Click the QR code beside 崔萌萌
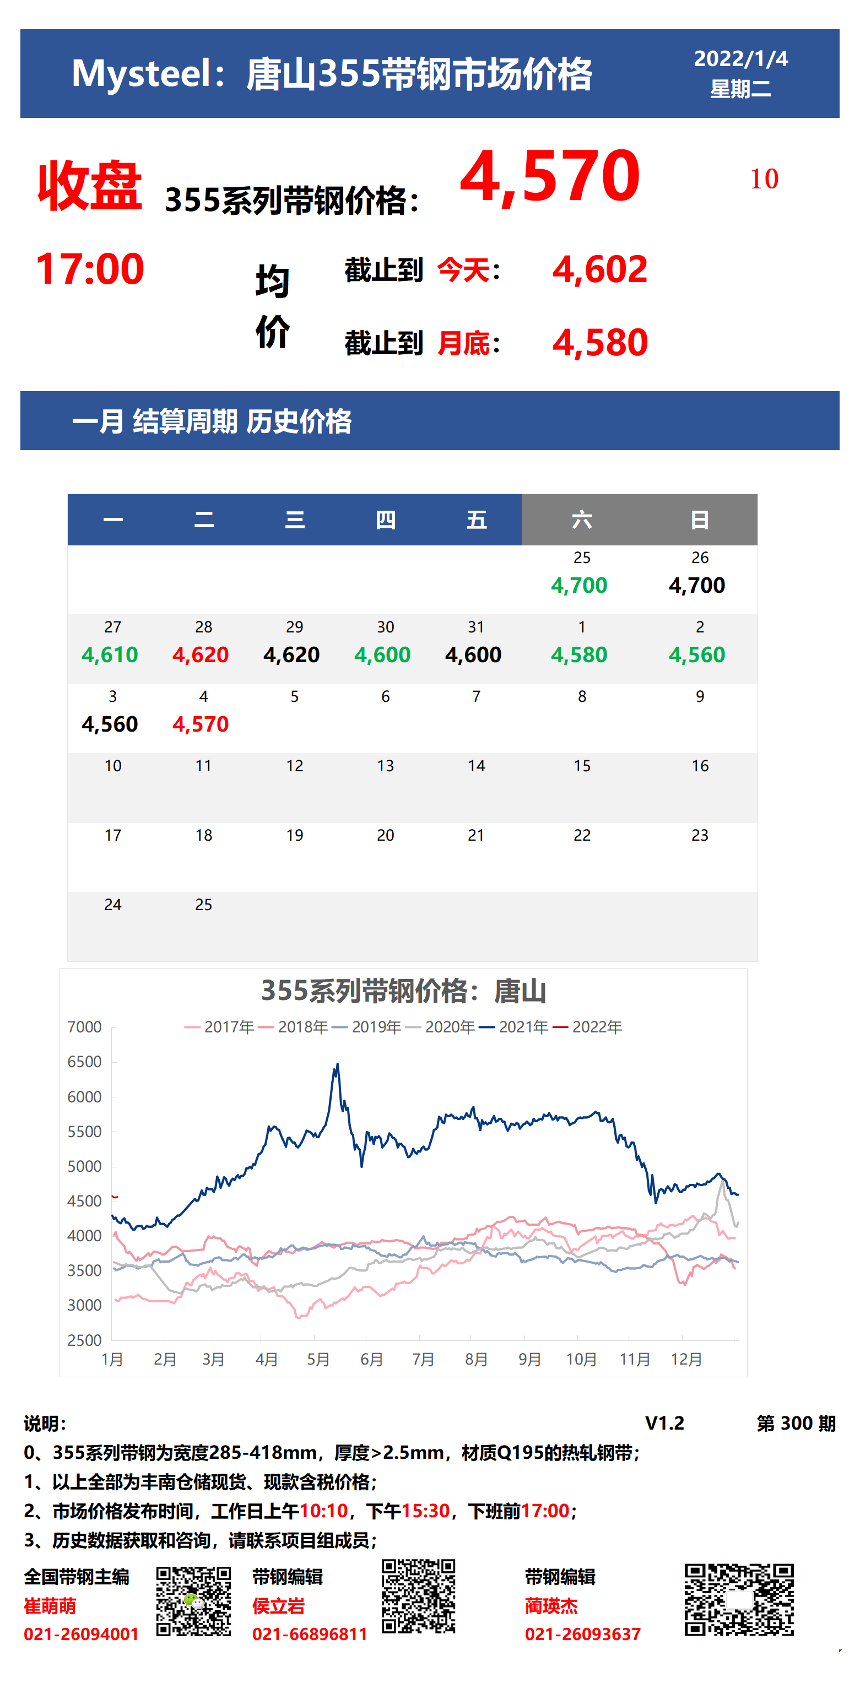The image size is (860, 1699). click(194, 1602)
